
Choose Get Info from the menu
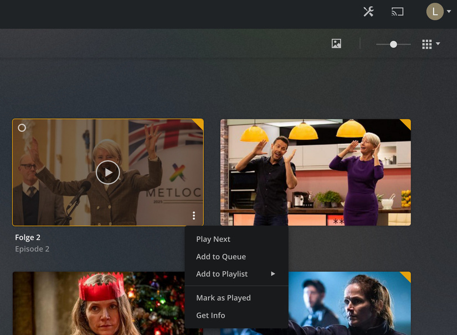pyautogui.click(x=237, y=315)
